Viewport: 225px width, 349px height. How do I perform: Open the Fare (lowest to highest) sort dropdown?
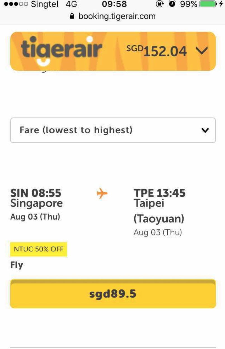pyautogui.click(x=113, y=130)
